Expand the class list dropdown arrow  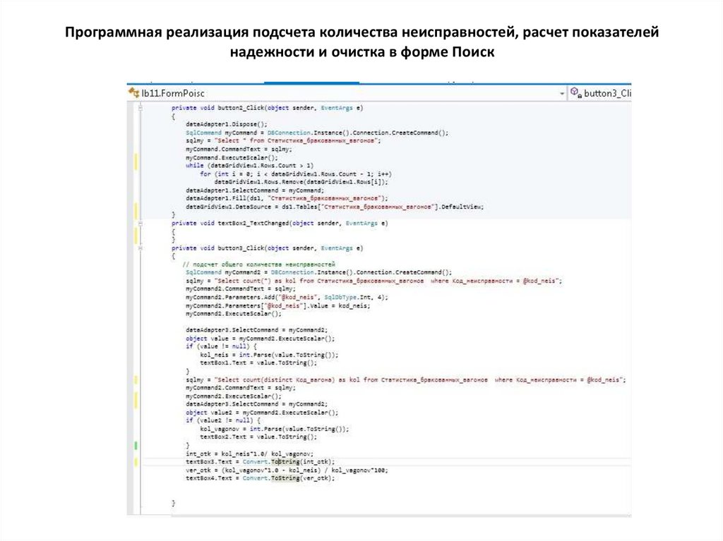tap(561, 94)
